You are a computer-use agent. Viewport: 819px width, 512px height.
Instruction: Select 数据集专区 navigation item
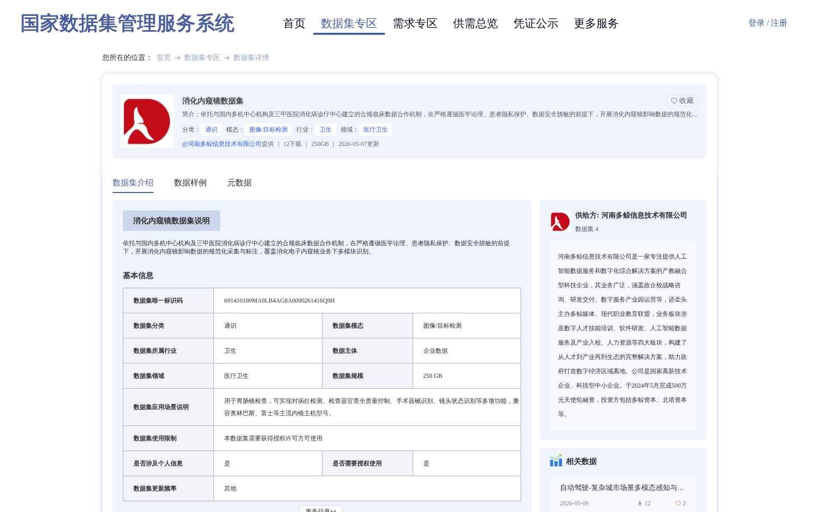tap(349, 24)
